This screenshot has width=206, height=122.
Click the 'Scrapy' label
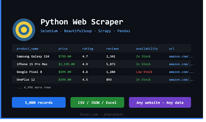105,31
